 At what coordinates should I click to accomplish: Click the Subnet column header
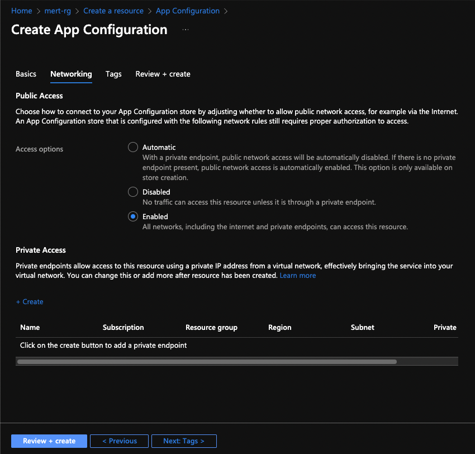point(362,327)
